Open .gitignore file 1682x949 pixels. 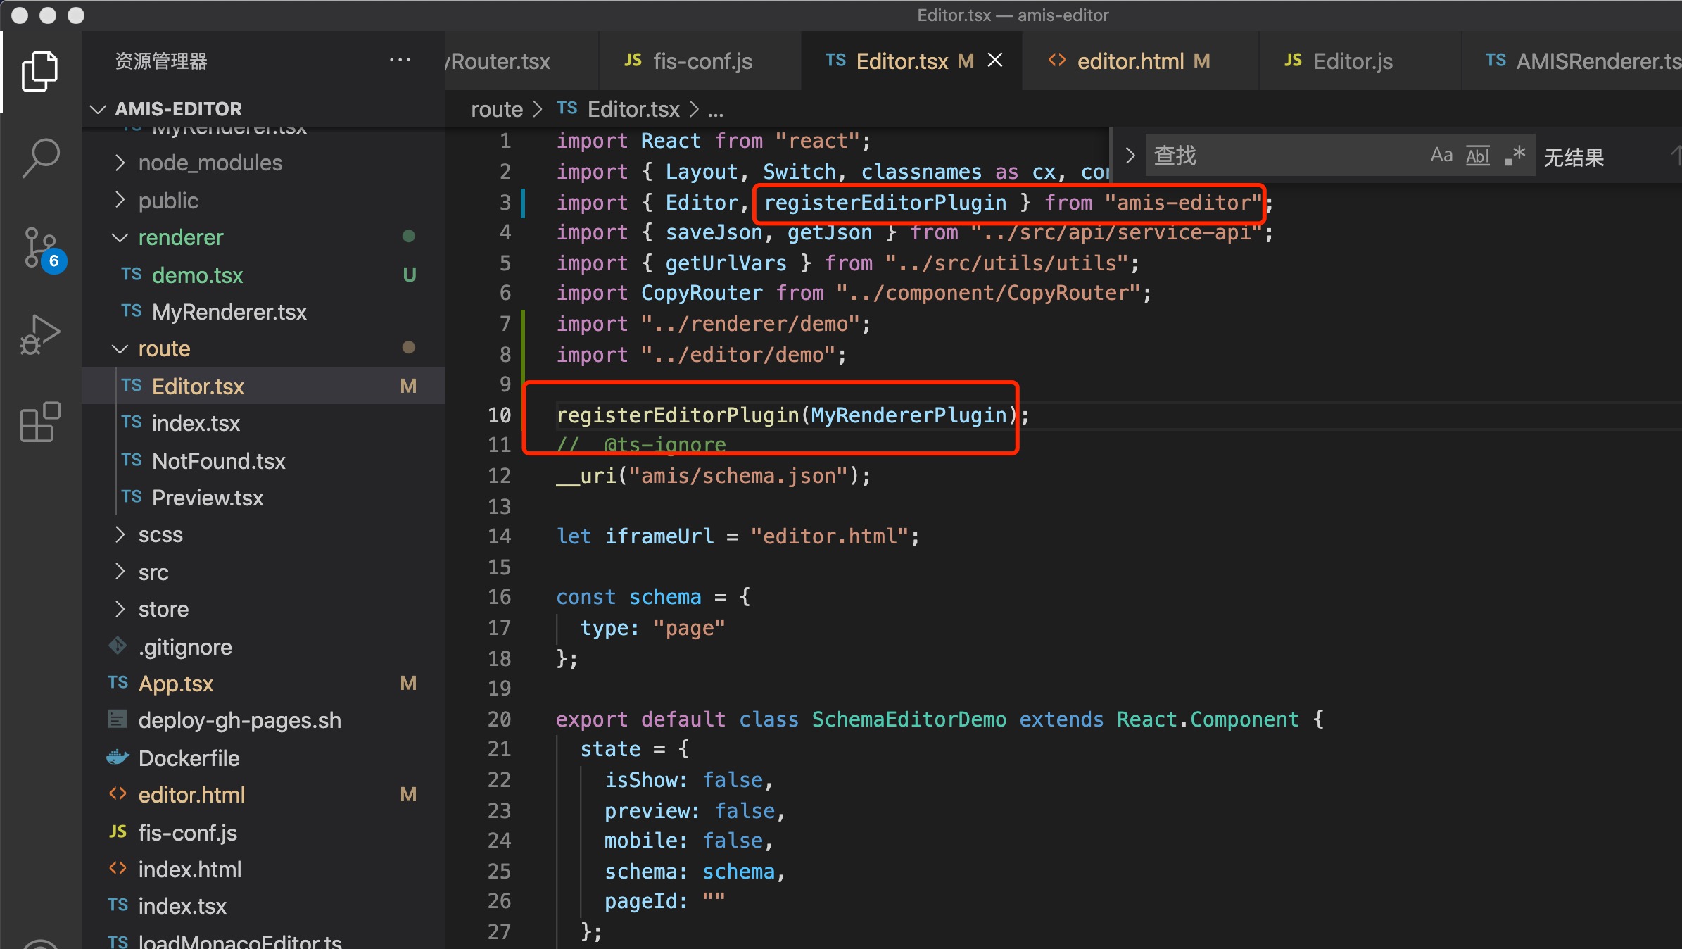[x=263, y=647]
